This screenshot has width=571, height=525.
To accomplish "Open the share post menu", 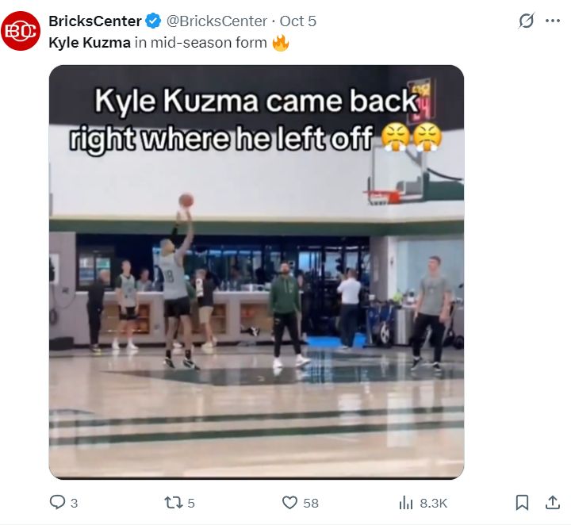I will point(553,502).
